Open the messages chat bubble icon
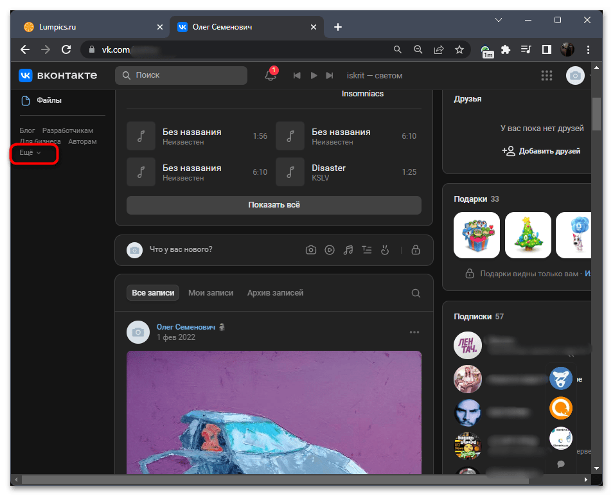613x496 pixels. (x=560, y=464)
